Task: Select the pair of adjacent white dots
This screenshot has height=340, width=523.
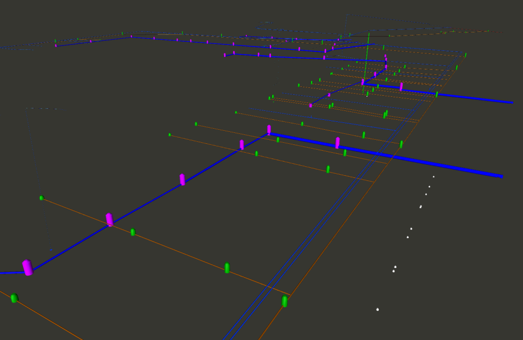Action: click(394, 269)
